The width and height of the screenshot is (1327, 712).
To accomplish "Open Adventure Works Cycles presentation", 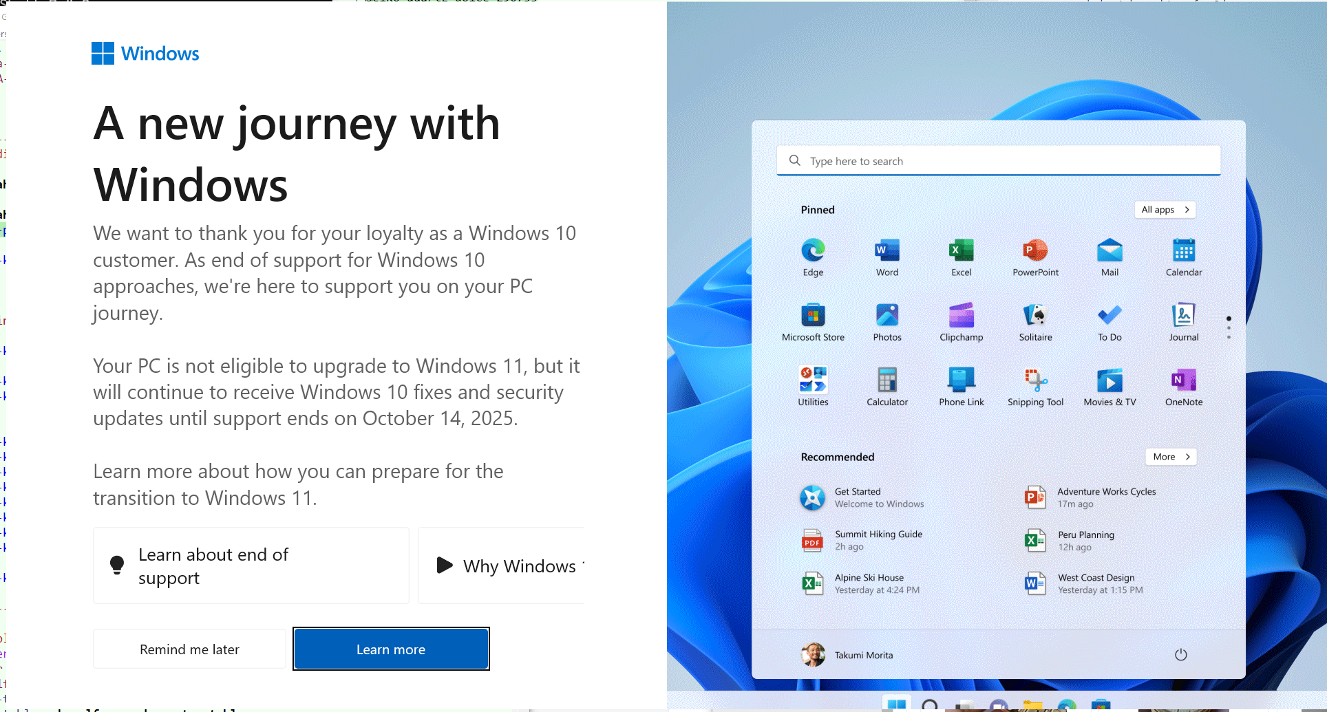I will pos(1090,497).
